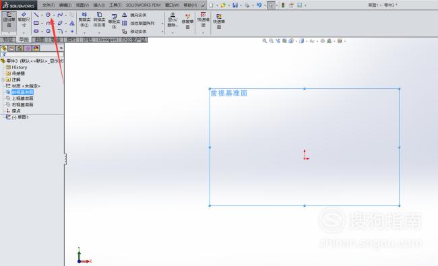Open the ConfigurationManager tab in the left panel

pyautogui.click(x=20, y=48)
